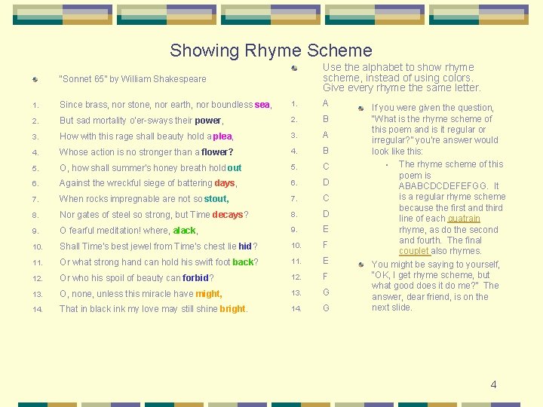Screen dimensions: 543x407
Task: Click the pink rhyme word sea
Action: [x=262, y=105]
